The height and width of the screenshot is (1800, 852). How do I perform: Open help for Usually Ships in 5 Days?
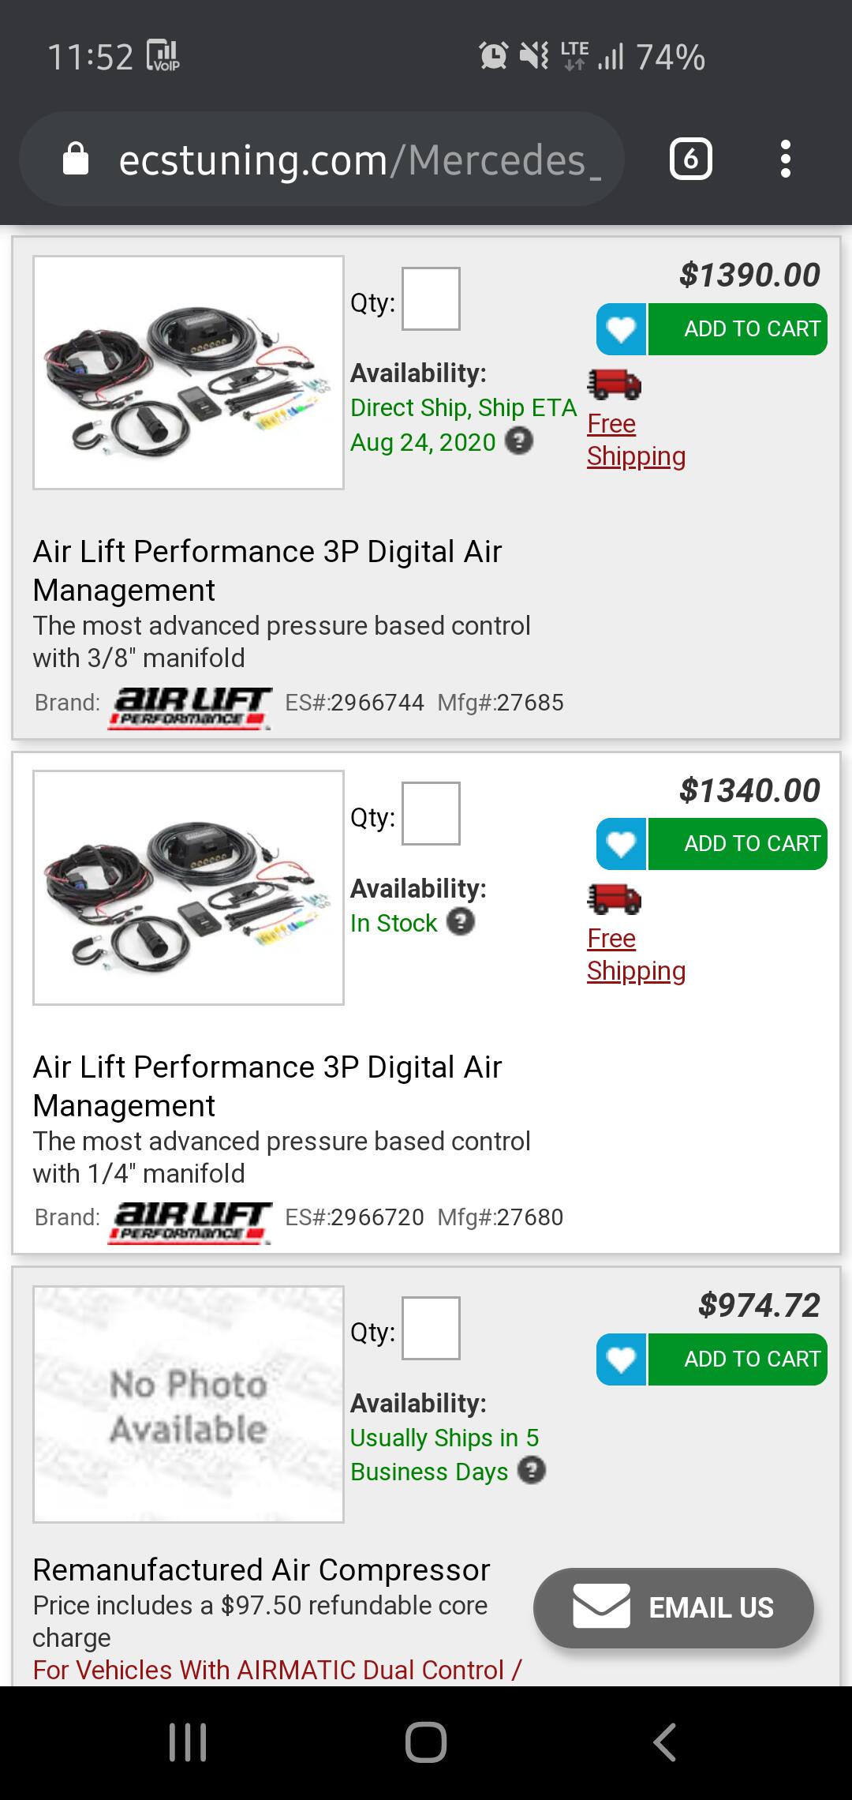[532, 1470]
